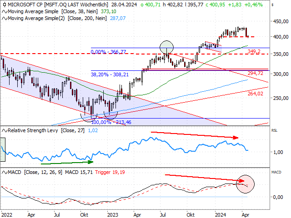Click the RSL panel axis caption
This screenshot has height=218, width=291.
(274, 130)
